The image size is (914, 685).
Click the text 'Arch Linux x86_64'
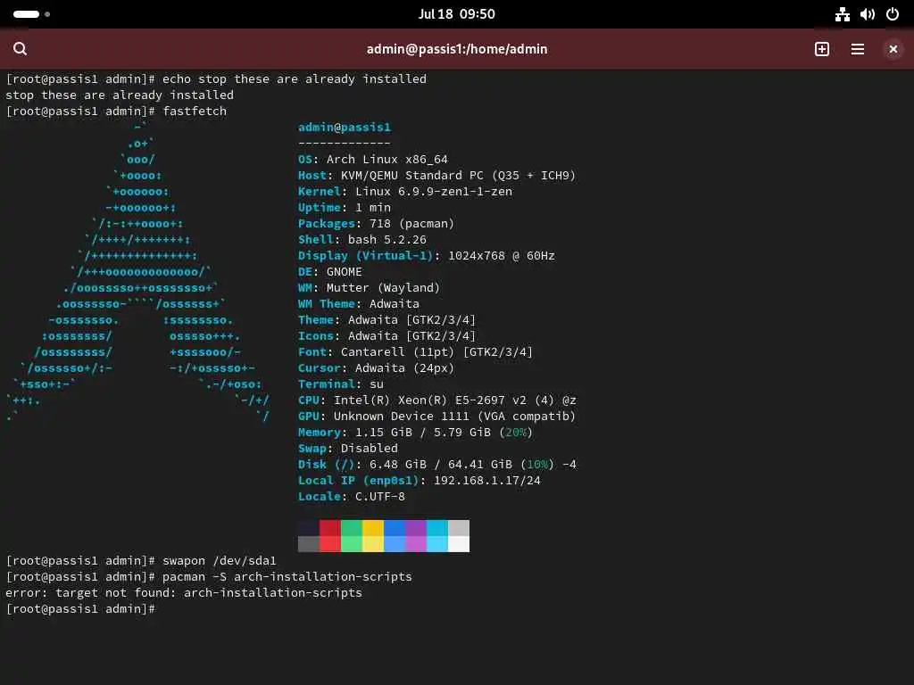pos(387,159)
